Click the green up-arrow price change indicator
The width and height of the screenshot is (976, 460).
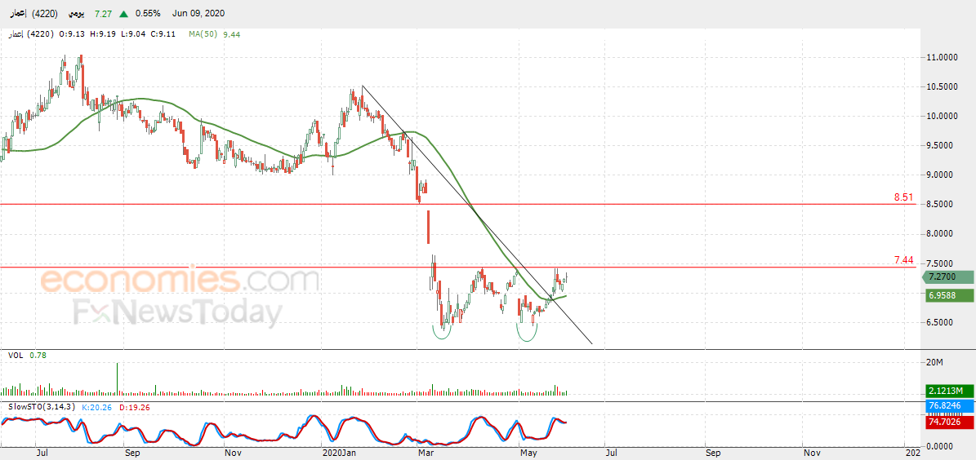pos(124,13)
